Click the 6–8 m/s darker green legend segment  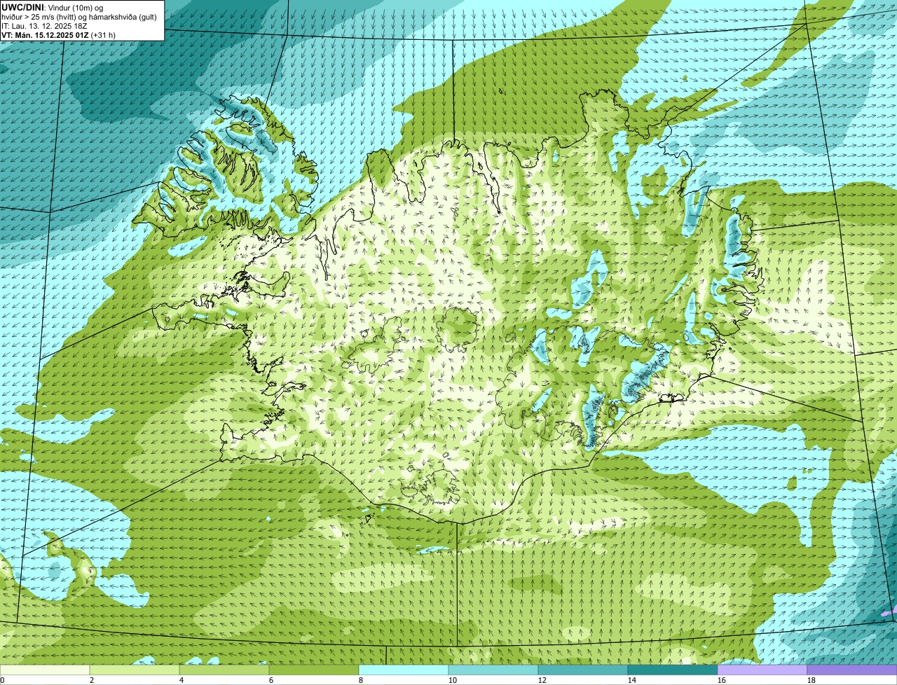pyautogui.click(x=314, y=670)
